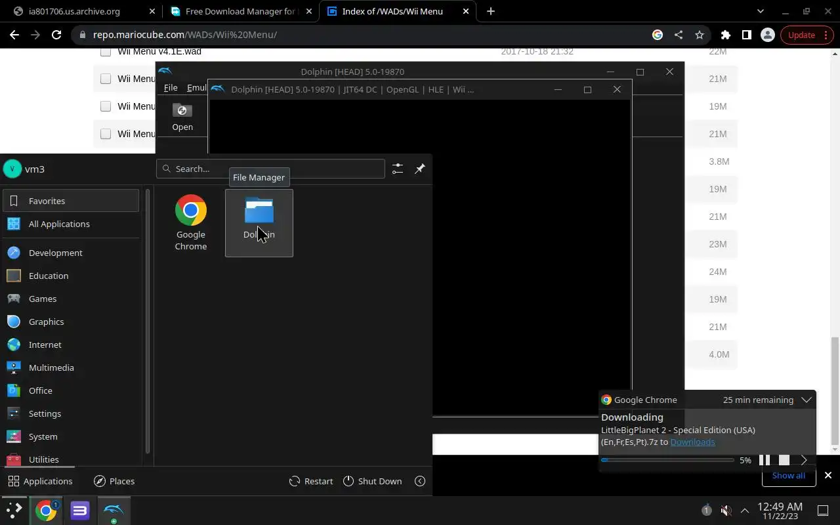Open the Downloads folder link
The height and width of the screenshot is (525, 840).
click(692, 442)
